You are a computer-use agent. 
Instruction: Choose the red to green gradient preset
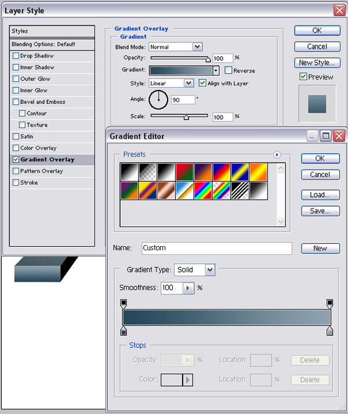coord(184,172)
